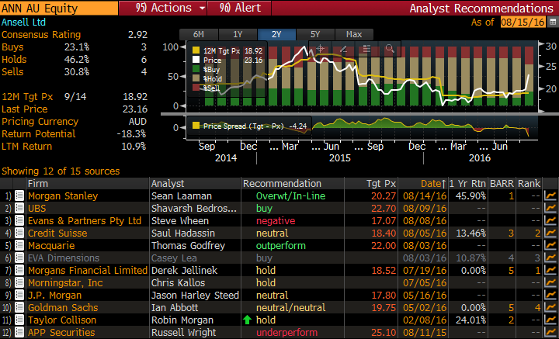Show chart icon for UBS row

[x=550, y=209]
